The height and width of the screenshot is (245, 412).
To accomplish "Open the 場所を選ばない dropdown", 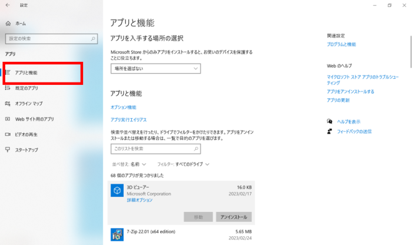I will click(x=155, y=68).
